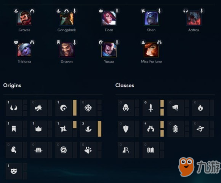Select the Ninja shuriken origin icon
Screen dimensions: 221x183
coord(64,129)
